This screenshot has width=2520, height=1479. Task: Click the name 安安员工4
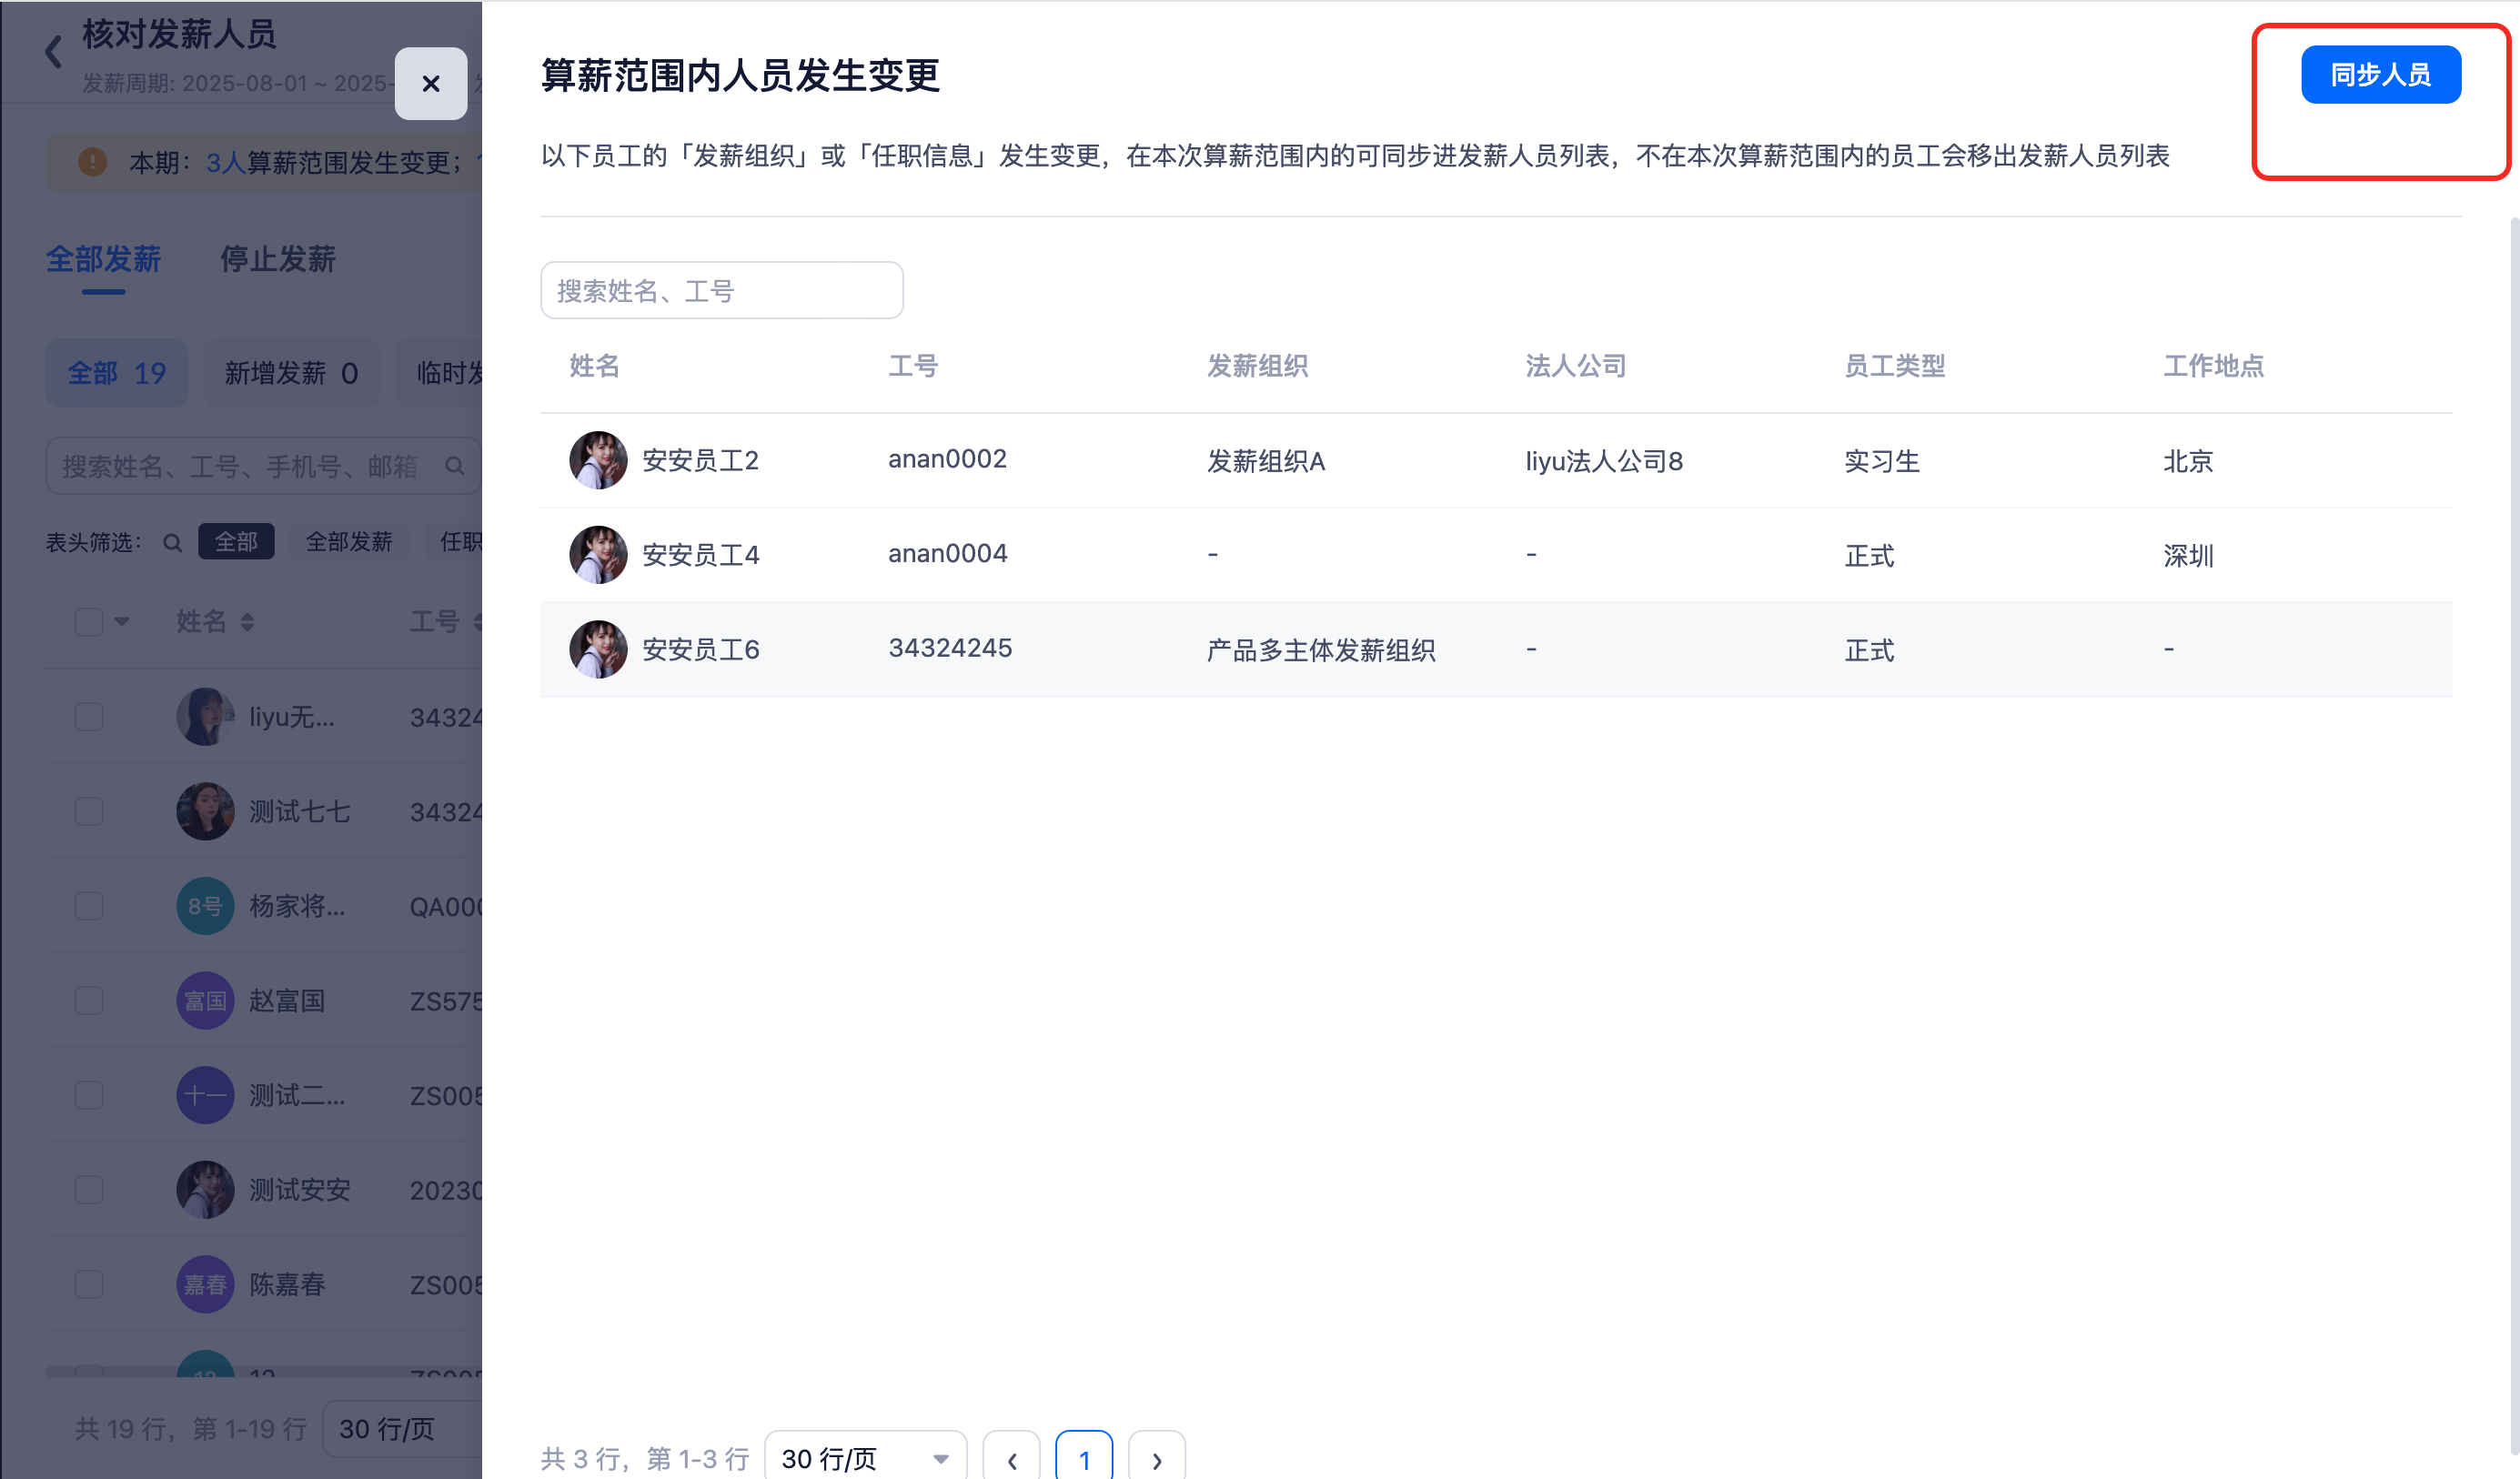[700, 556]
